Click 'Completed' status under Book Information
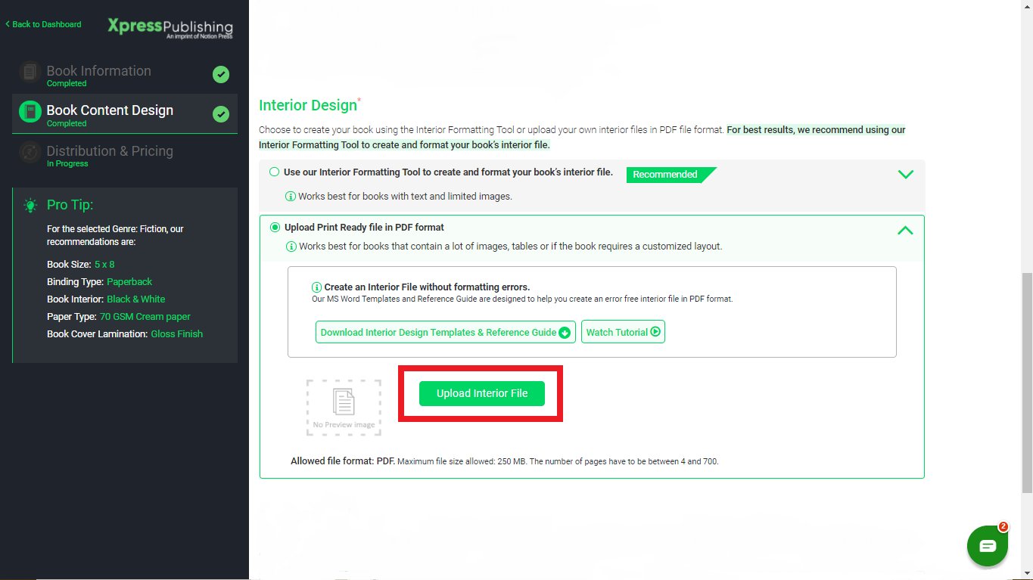This screenshot has width=1033, height=580. 67,83
